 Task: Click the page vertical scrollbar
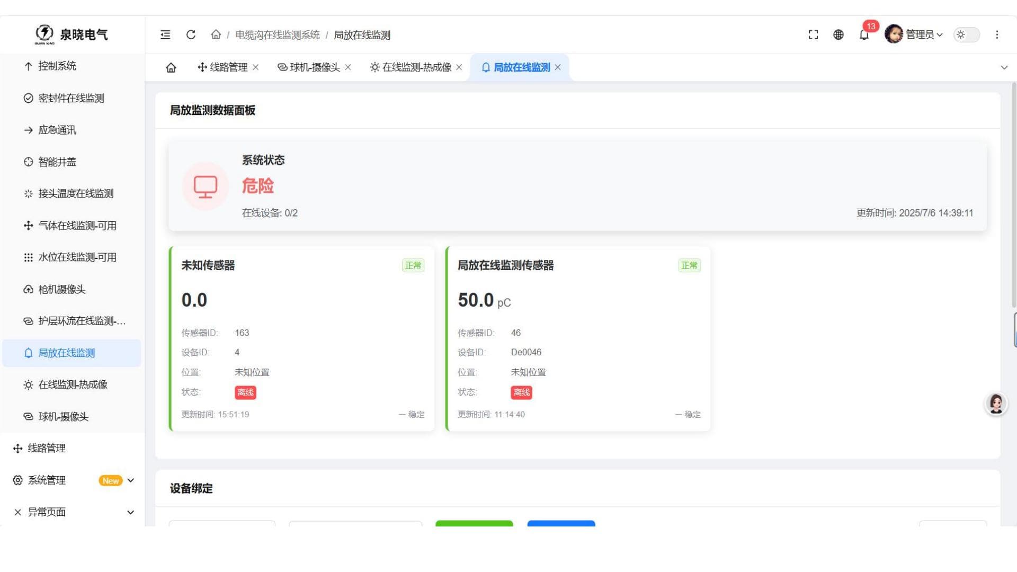1014,195
